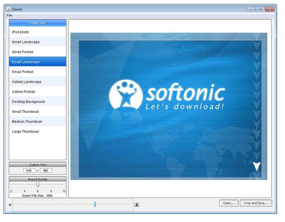Select Large Thumbnail preset

coord(37,132)
